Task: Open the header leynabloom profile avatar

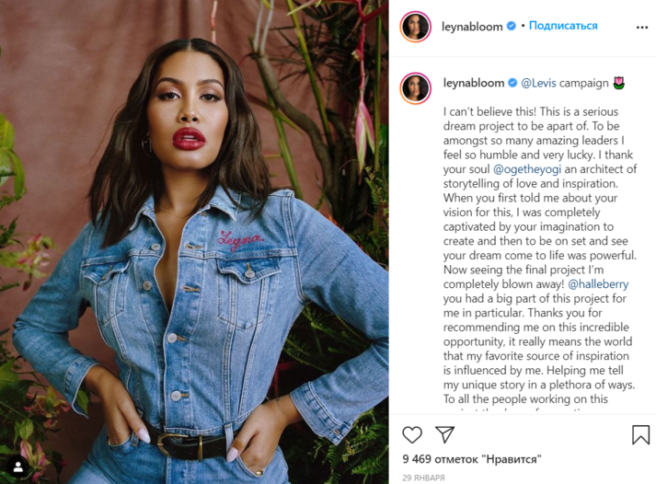Action: (416, 28)
